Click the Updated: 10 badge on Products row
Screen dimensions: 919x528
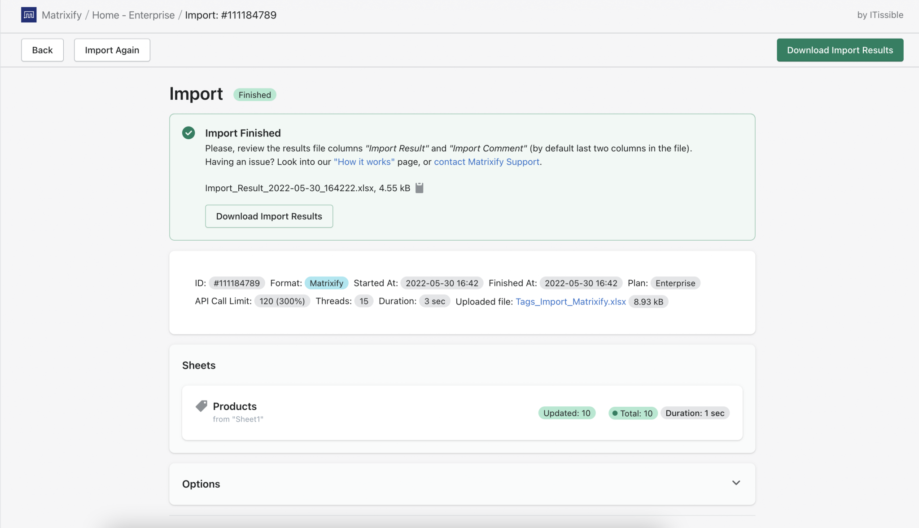click(566, 413)
